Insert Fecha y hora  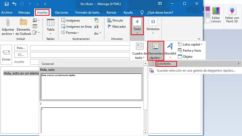189,51
